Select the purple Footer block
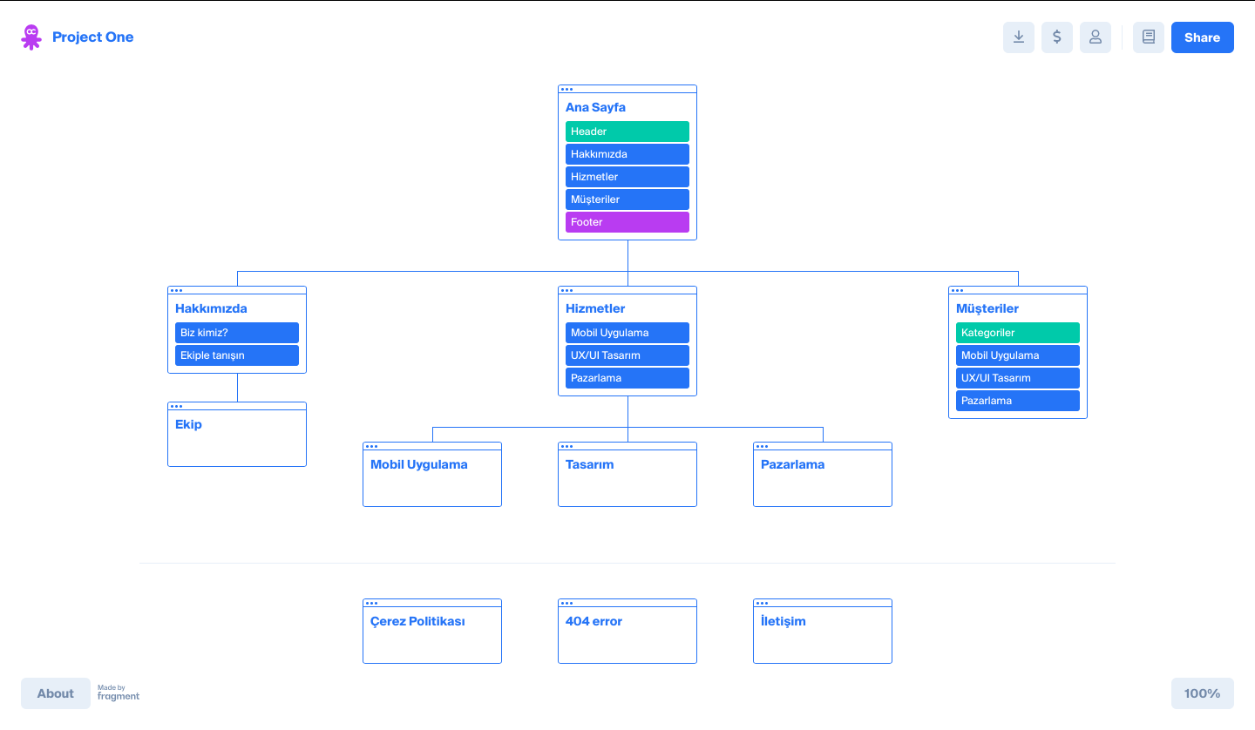This screenshot has height=730, width=1255. pos(627,222)
